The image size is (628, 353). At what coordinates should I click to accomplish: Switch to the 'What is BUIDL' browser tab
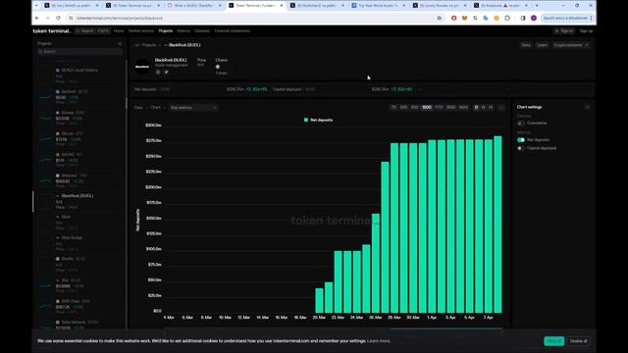tap(194, 6)
